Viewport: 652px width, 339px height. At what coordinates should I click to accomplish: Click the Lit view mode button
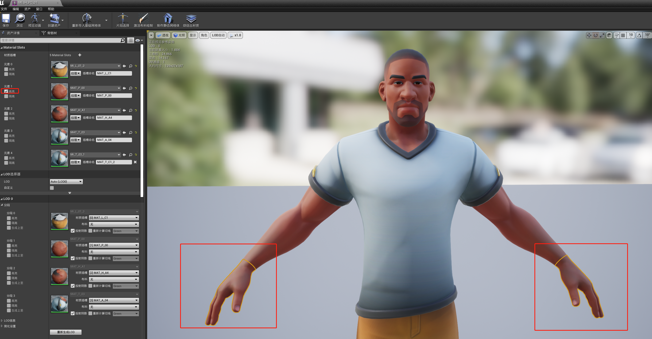179,35
